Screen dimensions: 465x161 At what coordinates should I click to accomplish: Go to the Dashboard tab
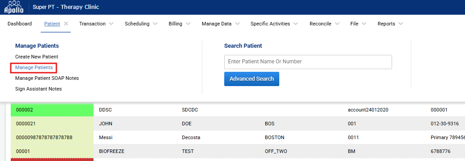(20, 24)
